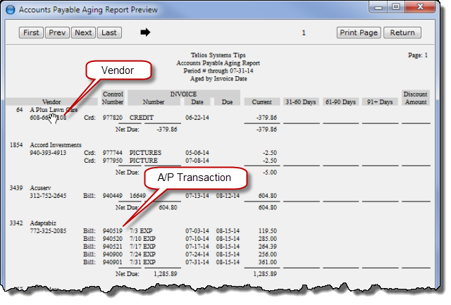The width and height of the screenshot is (451, 305).
Task: Click the black right arrow icon
Action: pos(146,32)
